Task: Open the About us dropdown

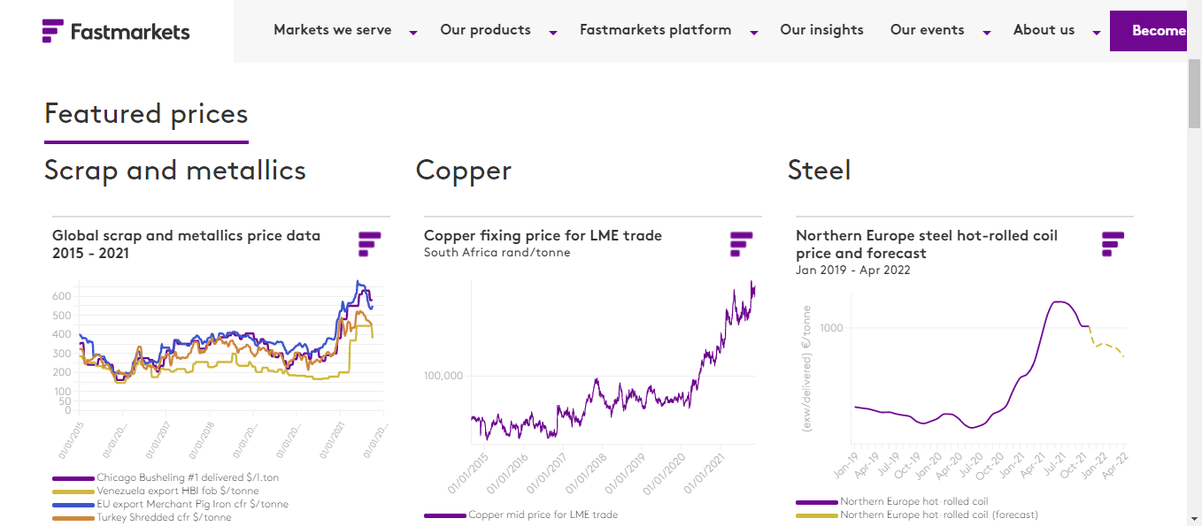Action: click(1044, 29)
